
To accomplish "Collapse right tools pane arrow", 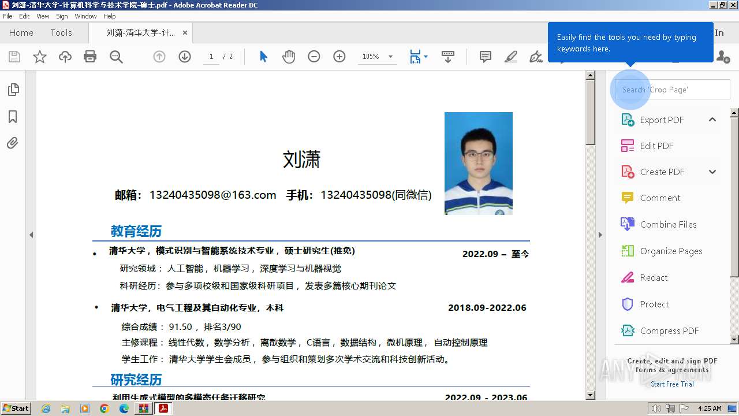I will tap(600, 235).
